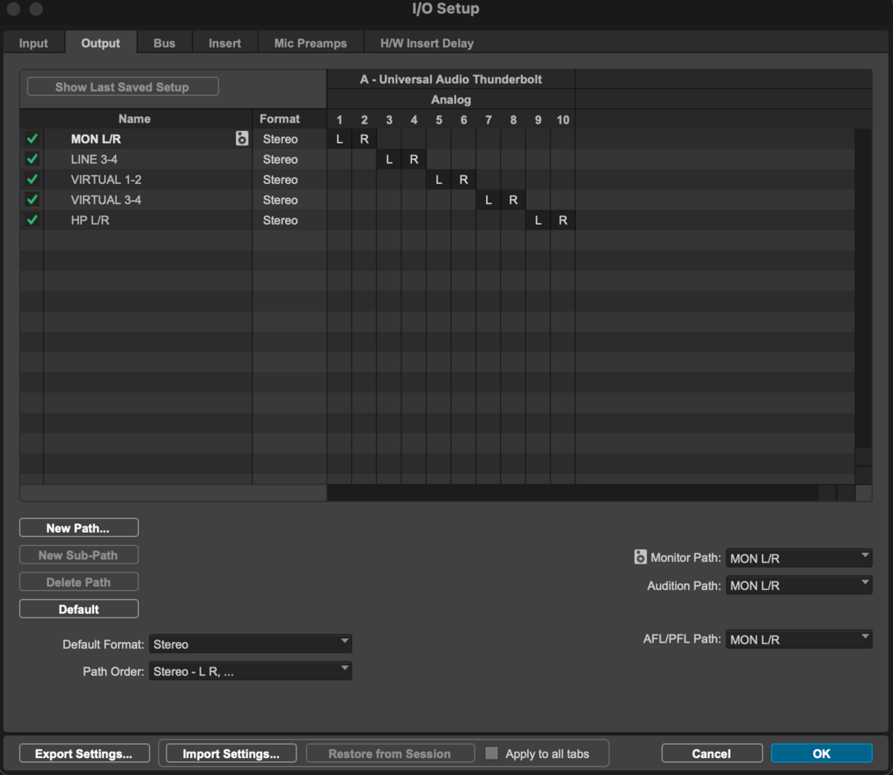Click the speaker icon beside Monitor Path label
Screen dimensions: 893x775
640,557
